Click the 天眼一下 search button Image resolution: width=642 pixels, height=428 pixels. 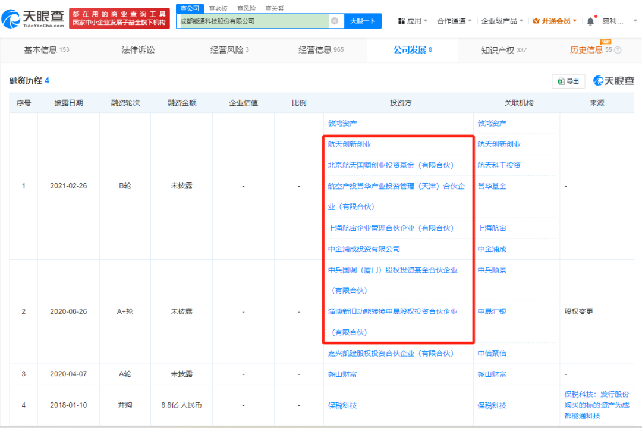pyautogui.click(x=363, y=21)
